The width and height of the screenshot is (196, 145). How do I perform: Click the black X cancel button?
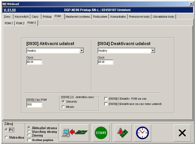point(182,133)
